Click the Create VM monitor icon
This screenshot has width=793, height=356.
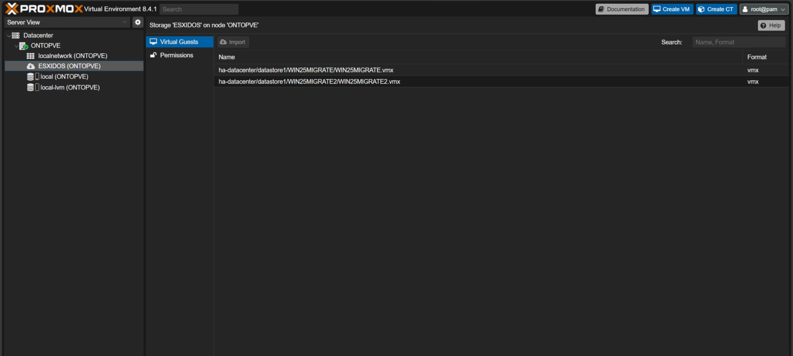pyautogui.click(x=657, y=9)
